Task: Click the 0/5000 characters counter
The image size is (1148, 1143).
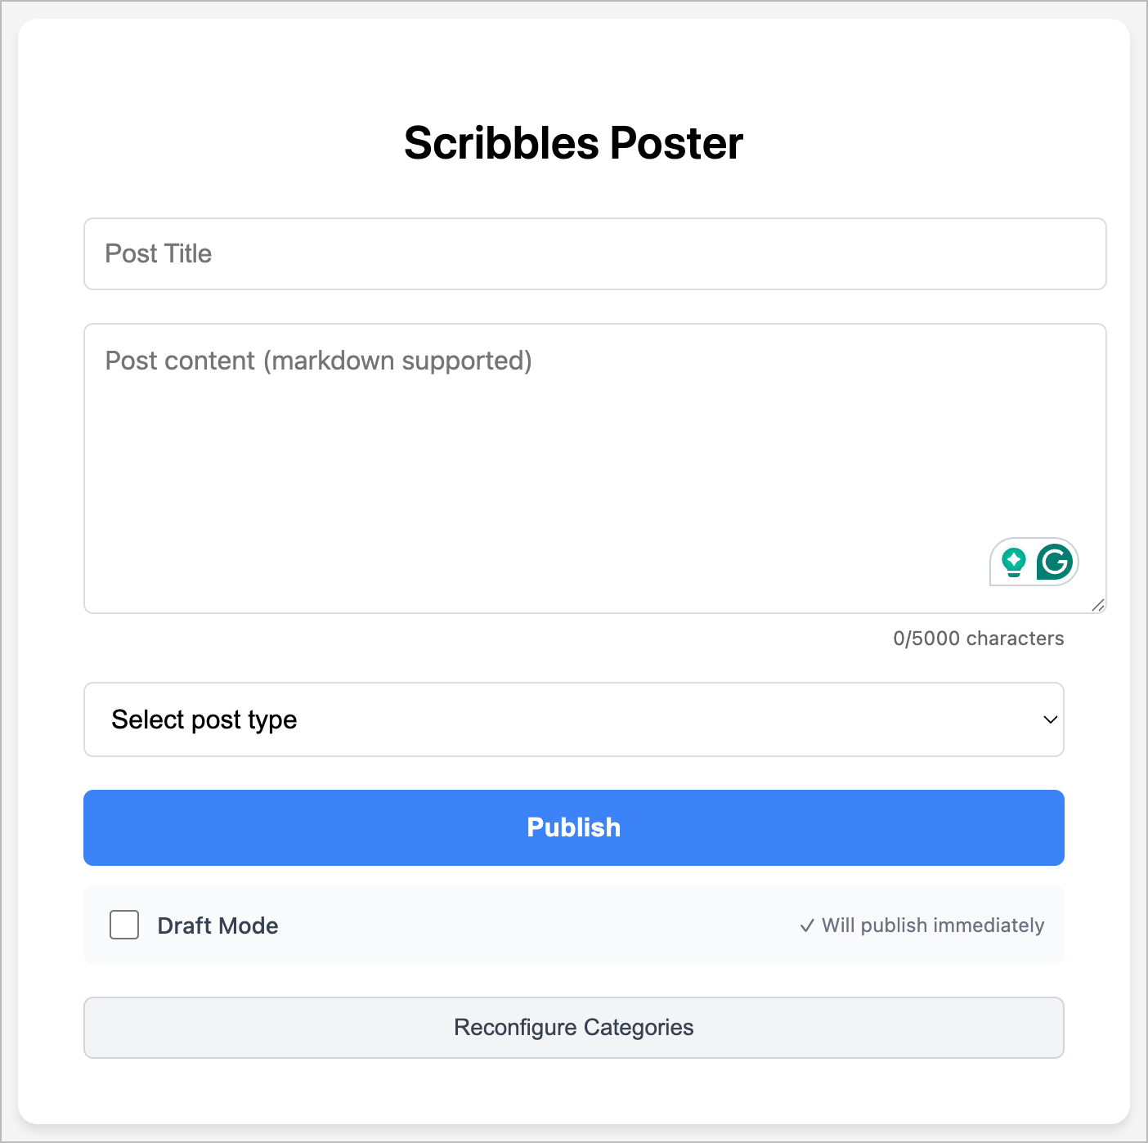Action: [979, 639]
